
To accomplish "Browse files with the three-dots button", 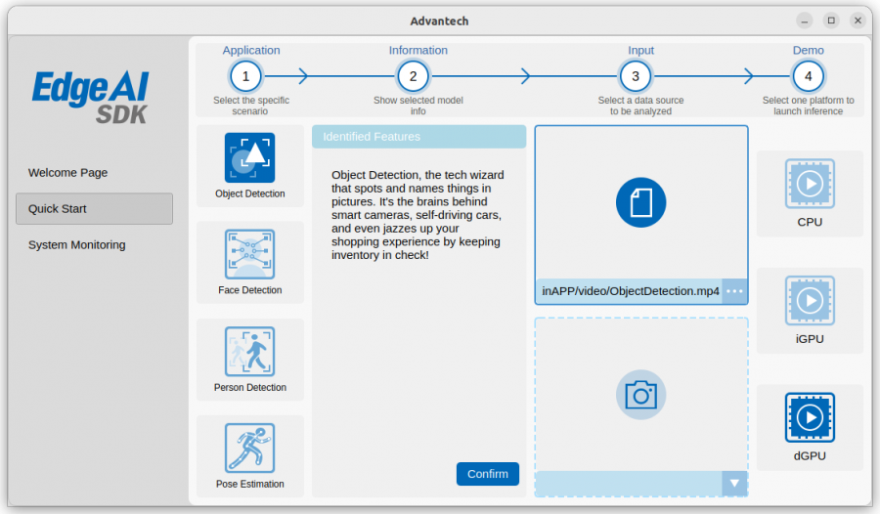I will pos(734,291).
